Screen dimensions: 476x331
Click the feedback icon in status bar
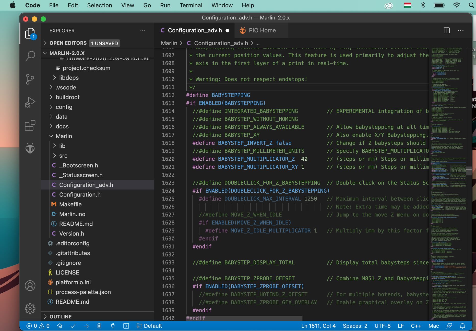click(x=449, y=326)
